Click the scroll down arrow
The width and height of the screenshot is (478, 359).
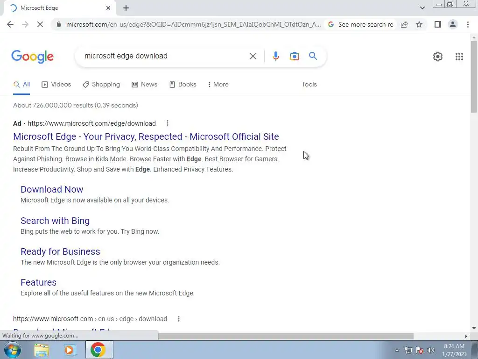coord(474,328)
